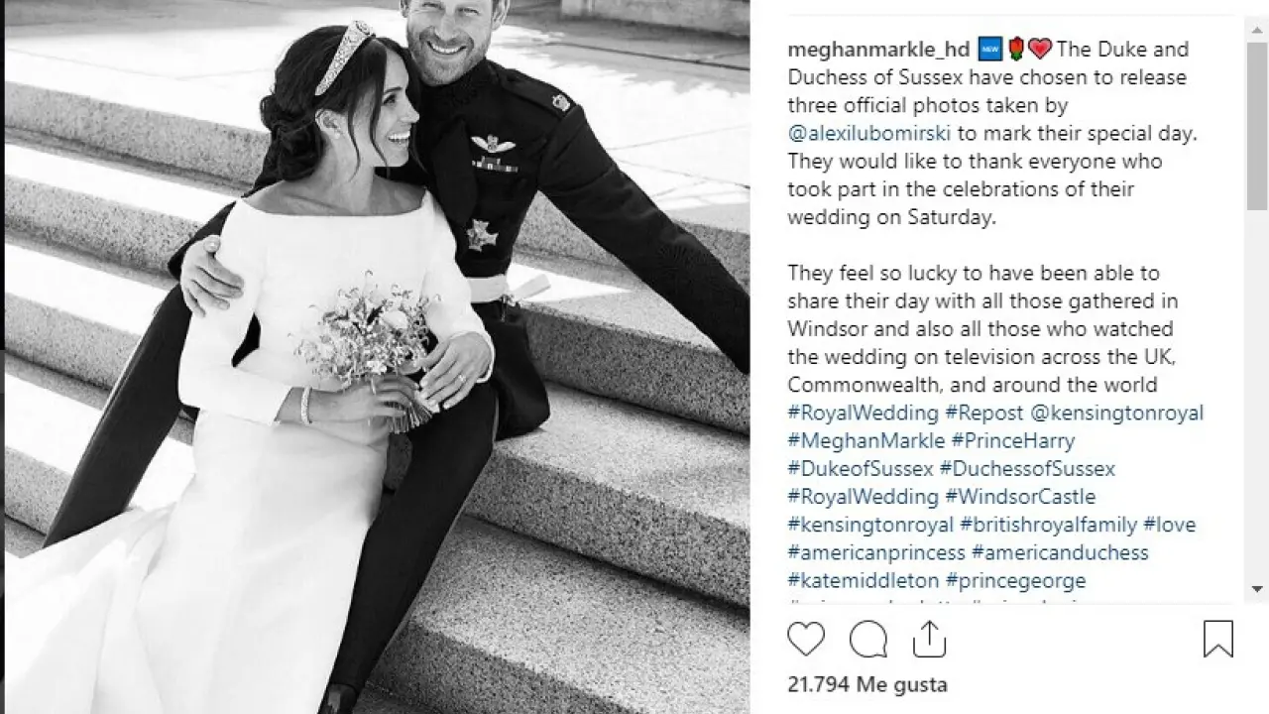View the 21.794 Me gusta likes list

867,684
